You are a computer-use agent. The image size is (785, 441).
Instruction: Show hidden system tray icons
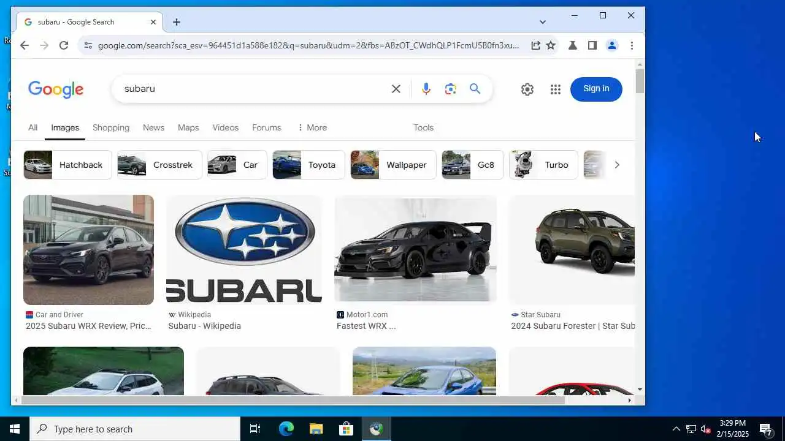click(x=676, y=429)
